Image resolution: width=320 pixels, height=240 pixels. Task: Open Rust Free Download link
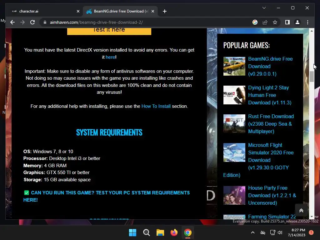(271, 124)
